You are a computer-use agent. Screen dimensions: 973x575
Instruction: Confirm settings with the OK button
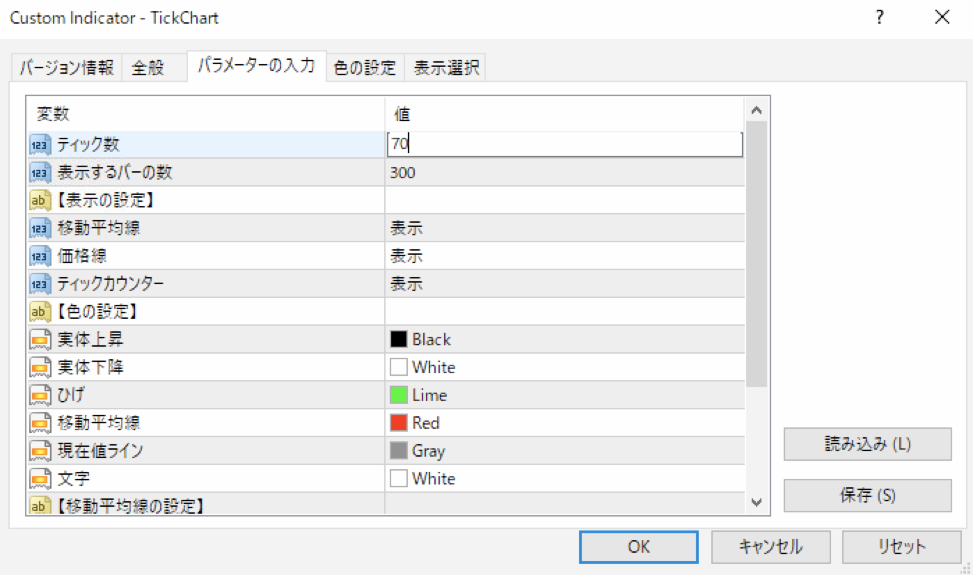(638, 546)
